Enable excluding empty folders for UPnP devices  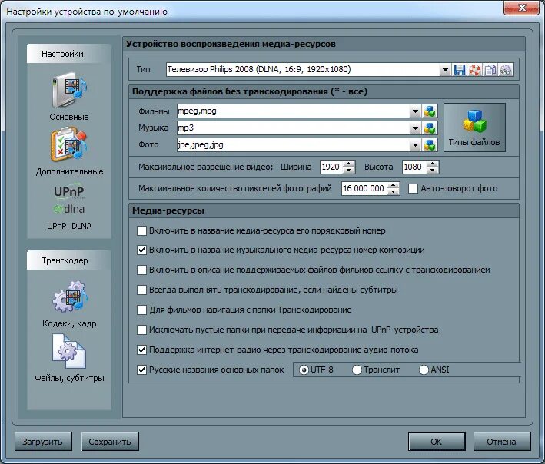click(141, 330)
